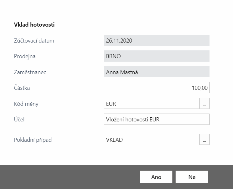Viewport: 233px width, 189px height.
Task: Click the Částka amount field showing 100,00
Action: click(x=157, y=88)
